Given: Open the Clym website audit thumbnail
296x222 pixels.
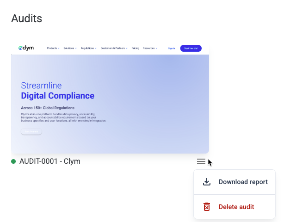Looking at the screenshot, I should click(x=110, y=99).
